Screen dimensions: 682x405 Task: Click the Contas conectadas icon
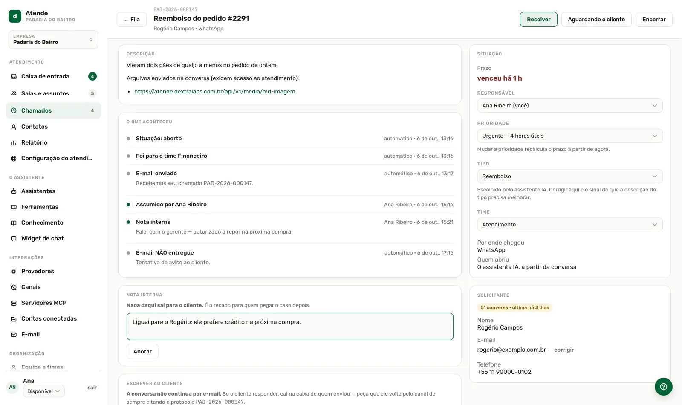(x=14, y=318)
